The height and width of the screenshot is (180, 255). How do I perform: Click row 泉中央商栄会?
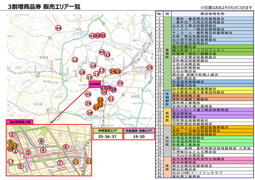point(212,162)
